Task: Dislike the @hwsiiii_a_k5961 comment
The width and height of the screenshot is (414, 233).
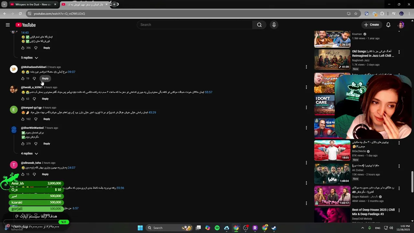Action: click(x=34, y=99)
